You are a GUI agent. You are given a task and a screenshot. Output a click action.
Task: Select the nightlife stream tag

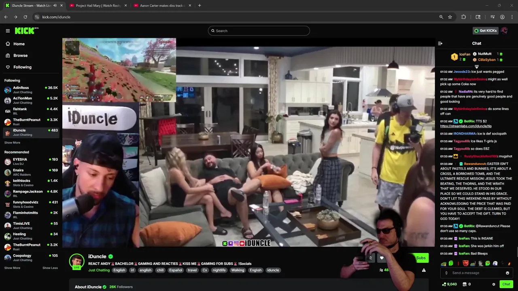click(x=219, y=270)
